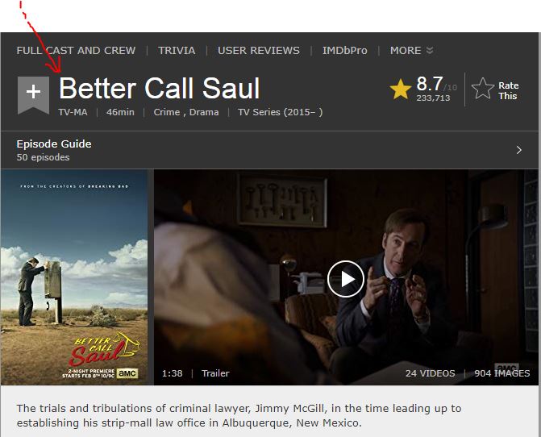Open the 50 episodes list
Screen dimensions: 541x437
point(43,157)
